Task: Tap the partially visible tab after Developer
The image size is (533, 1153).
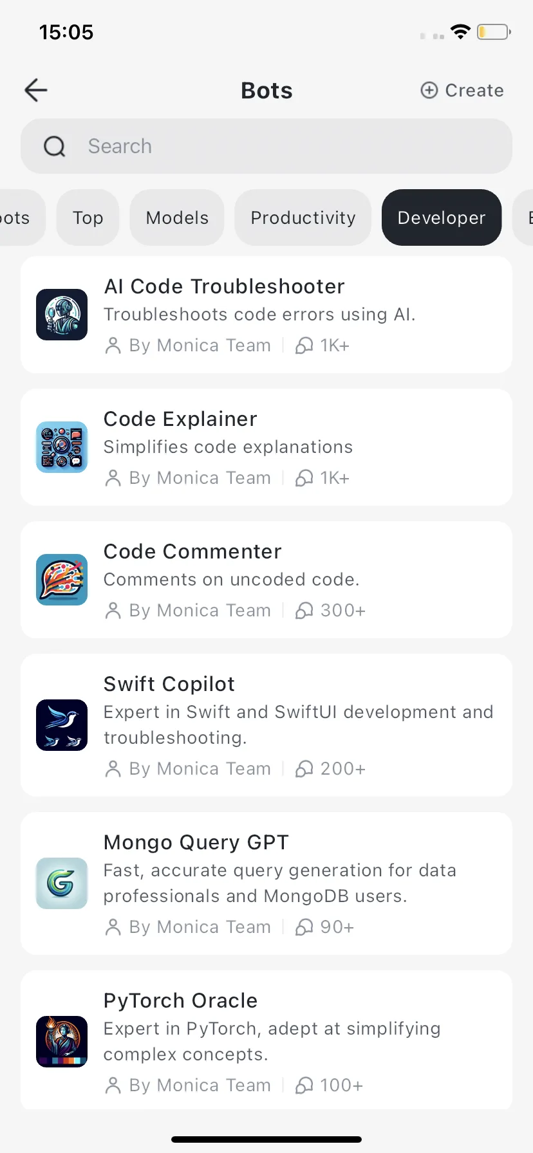Action: click(523, 217)
